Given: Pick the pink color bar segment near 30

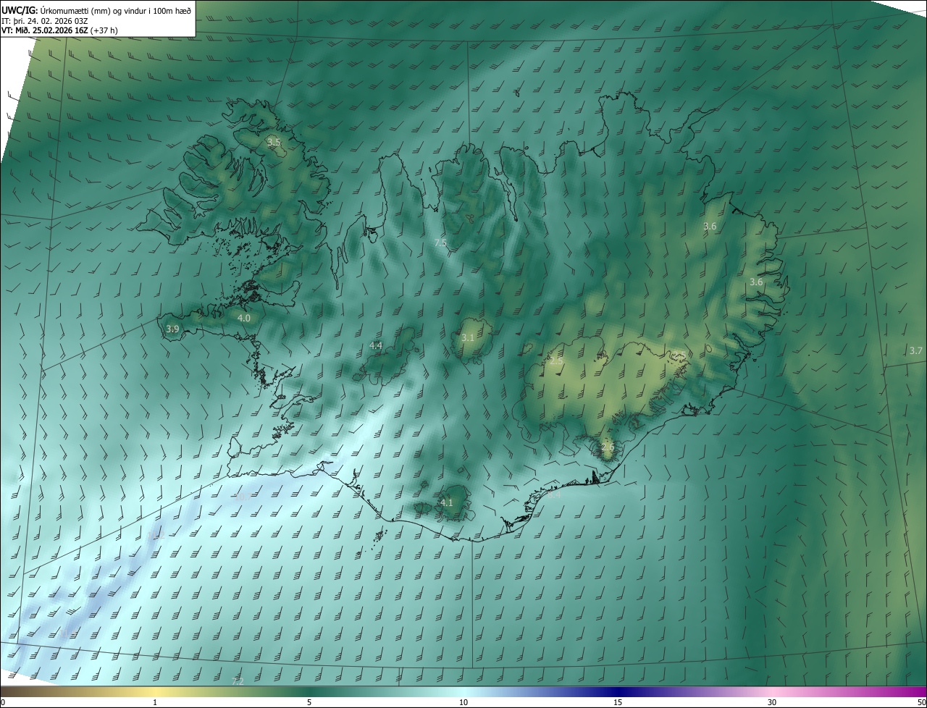Looking at the screenshot, I should pyautogui.click(x=772, y=692).
